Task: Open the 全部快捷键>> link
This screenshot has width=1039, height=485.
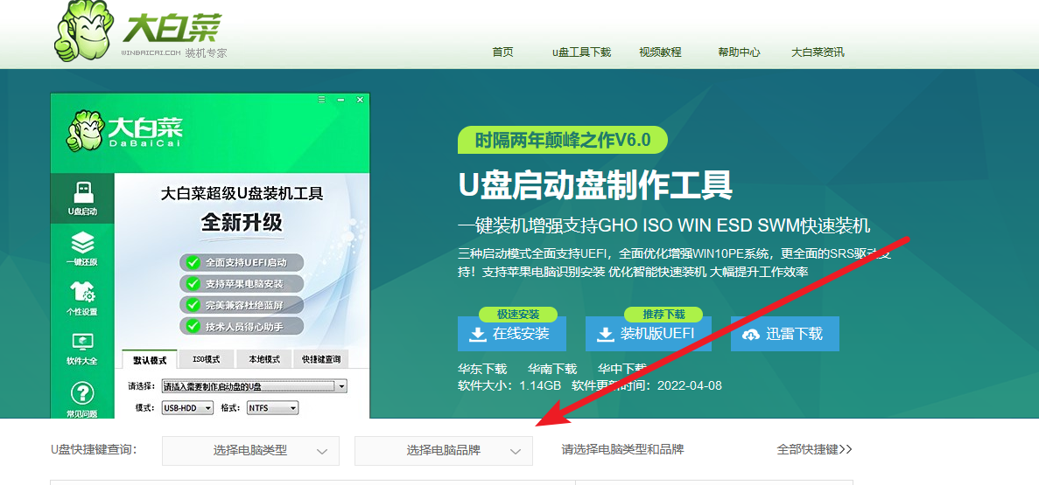Action: pos(814,450)
